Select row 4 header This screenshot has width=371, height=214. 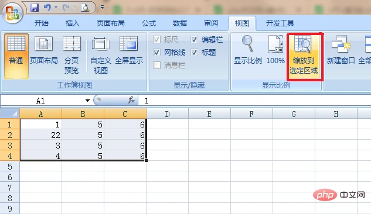[x=10, y=156]
